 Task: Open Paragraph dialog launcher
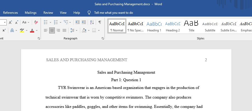tap(103, 38)
